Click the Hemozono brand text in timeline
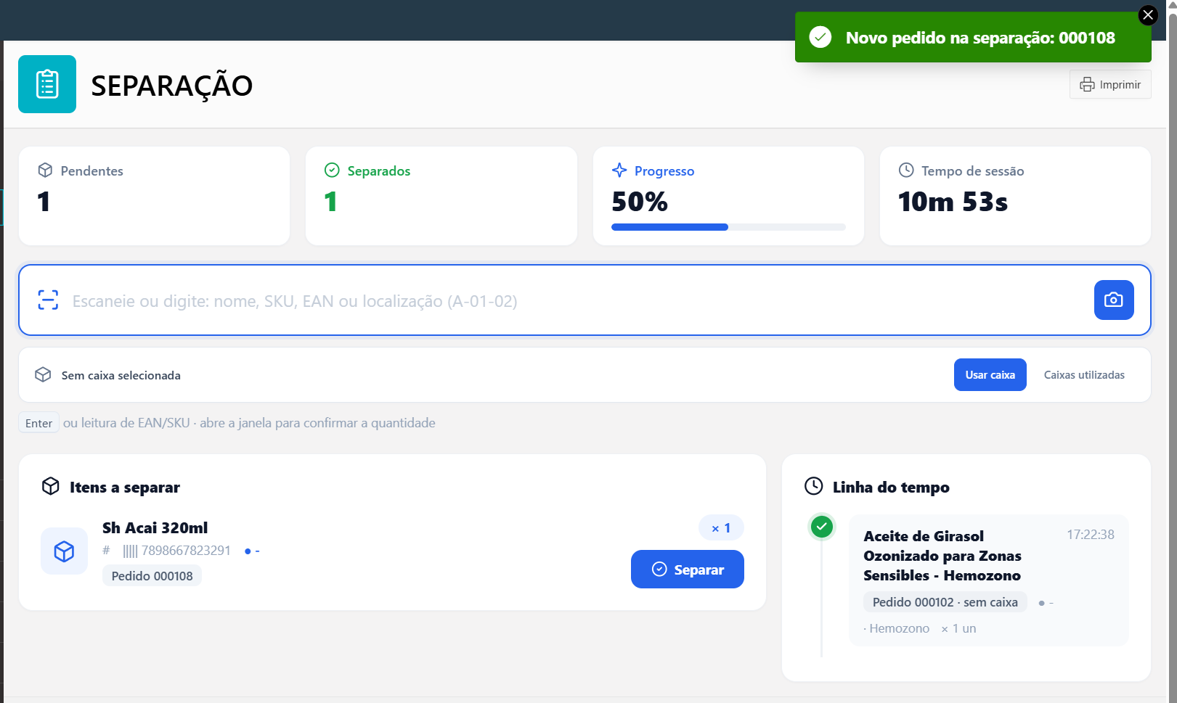The height and width of the screenshot is (703, 1177). pyautogui.click(x=899, y=628)
